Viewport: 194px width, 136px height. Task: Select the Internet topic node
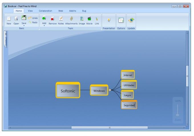point(128,75)
